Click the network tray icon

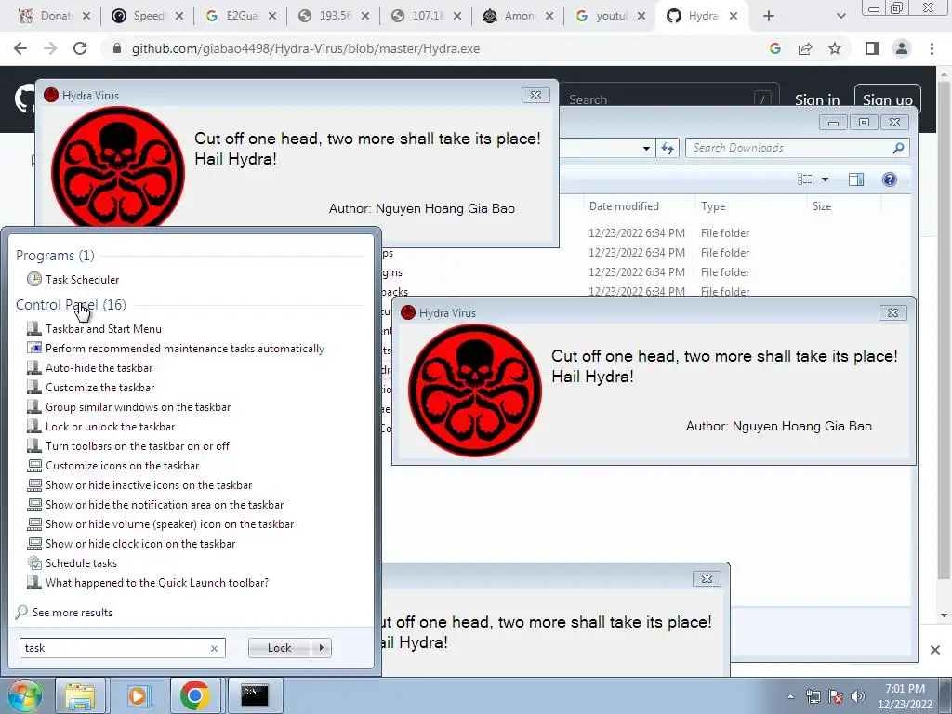pos(813,696)
